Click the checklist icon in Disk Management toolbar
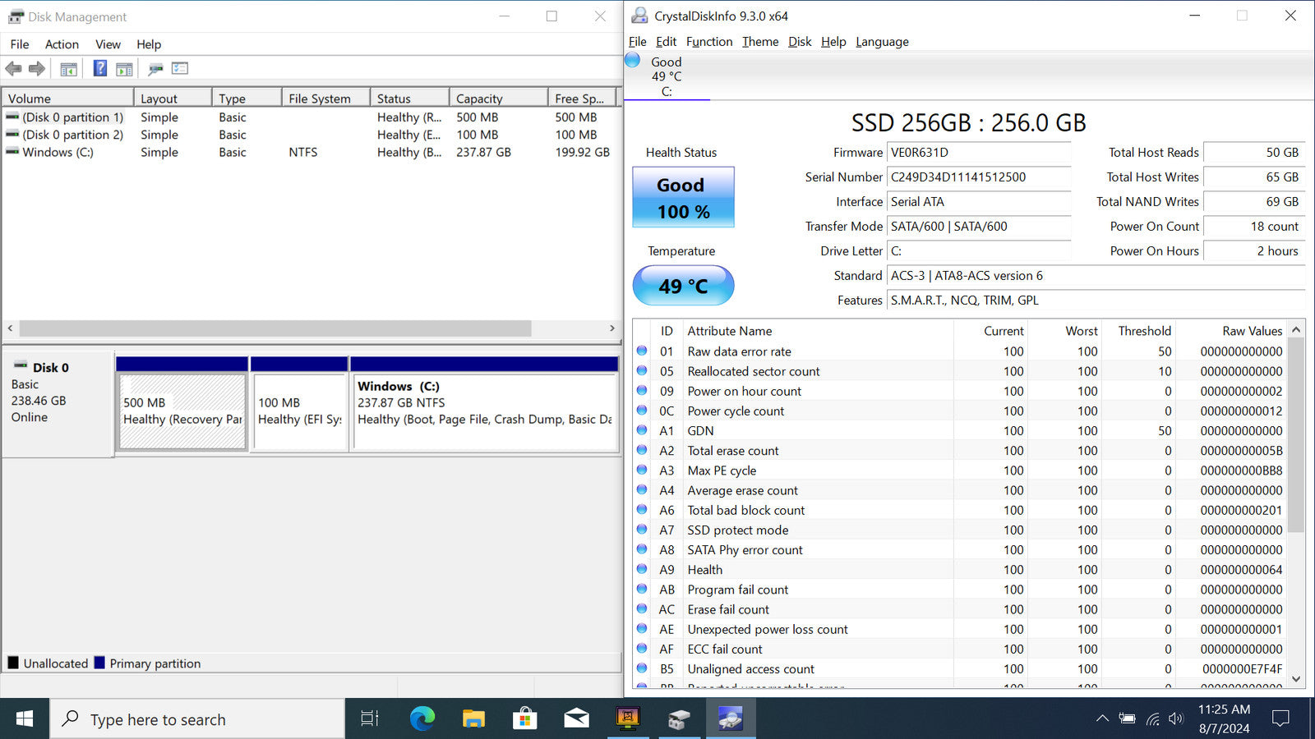The image size is (1315, 739). pyautogui.click(x=180, y=69)
